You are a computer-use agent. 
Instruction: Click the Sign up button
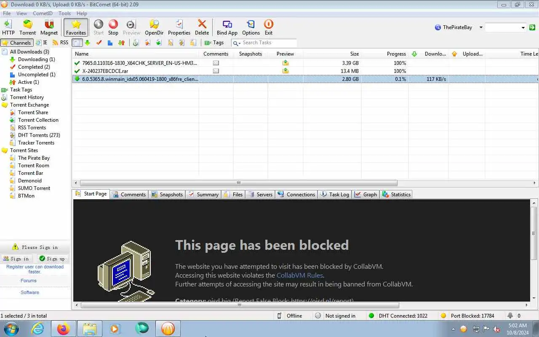point(53,259)
